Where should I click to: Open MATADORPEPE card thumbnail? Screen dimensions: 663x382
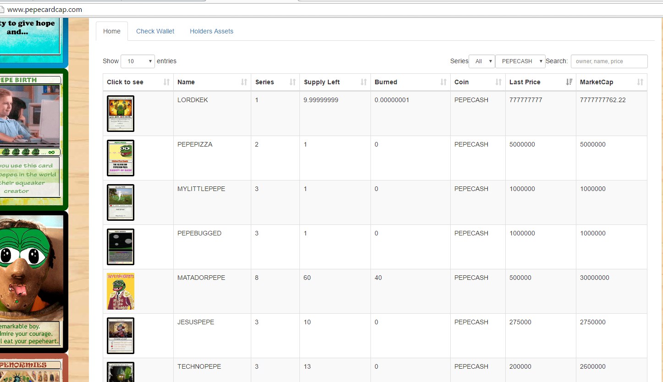pyautogui.click(x=121, y=291)
